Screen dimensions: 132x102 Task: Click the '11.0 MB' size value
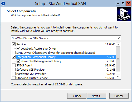click(110, 44)
